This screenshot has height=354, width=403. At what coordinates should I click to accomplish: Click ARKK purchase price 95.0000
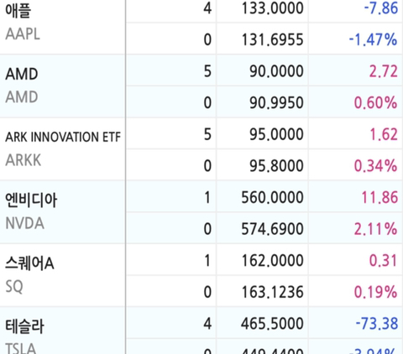[x=276, y=134]
